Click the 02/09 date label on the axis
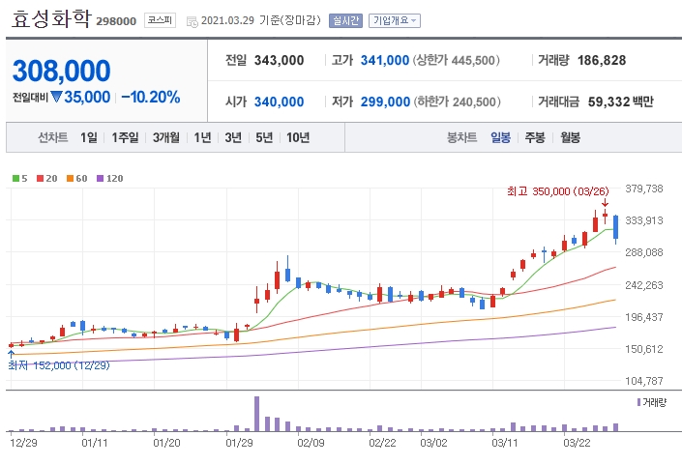Viewport: 682px width, 465px height. coord(311,443)
